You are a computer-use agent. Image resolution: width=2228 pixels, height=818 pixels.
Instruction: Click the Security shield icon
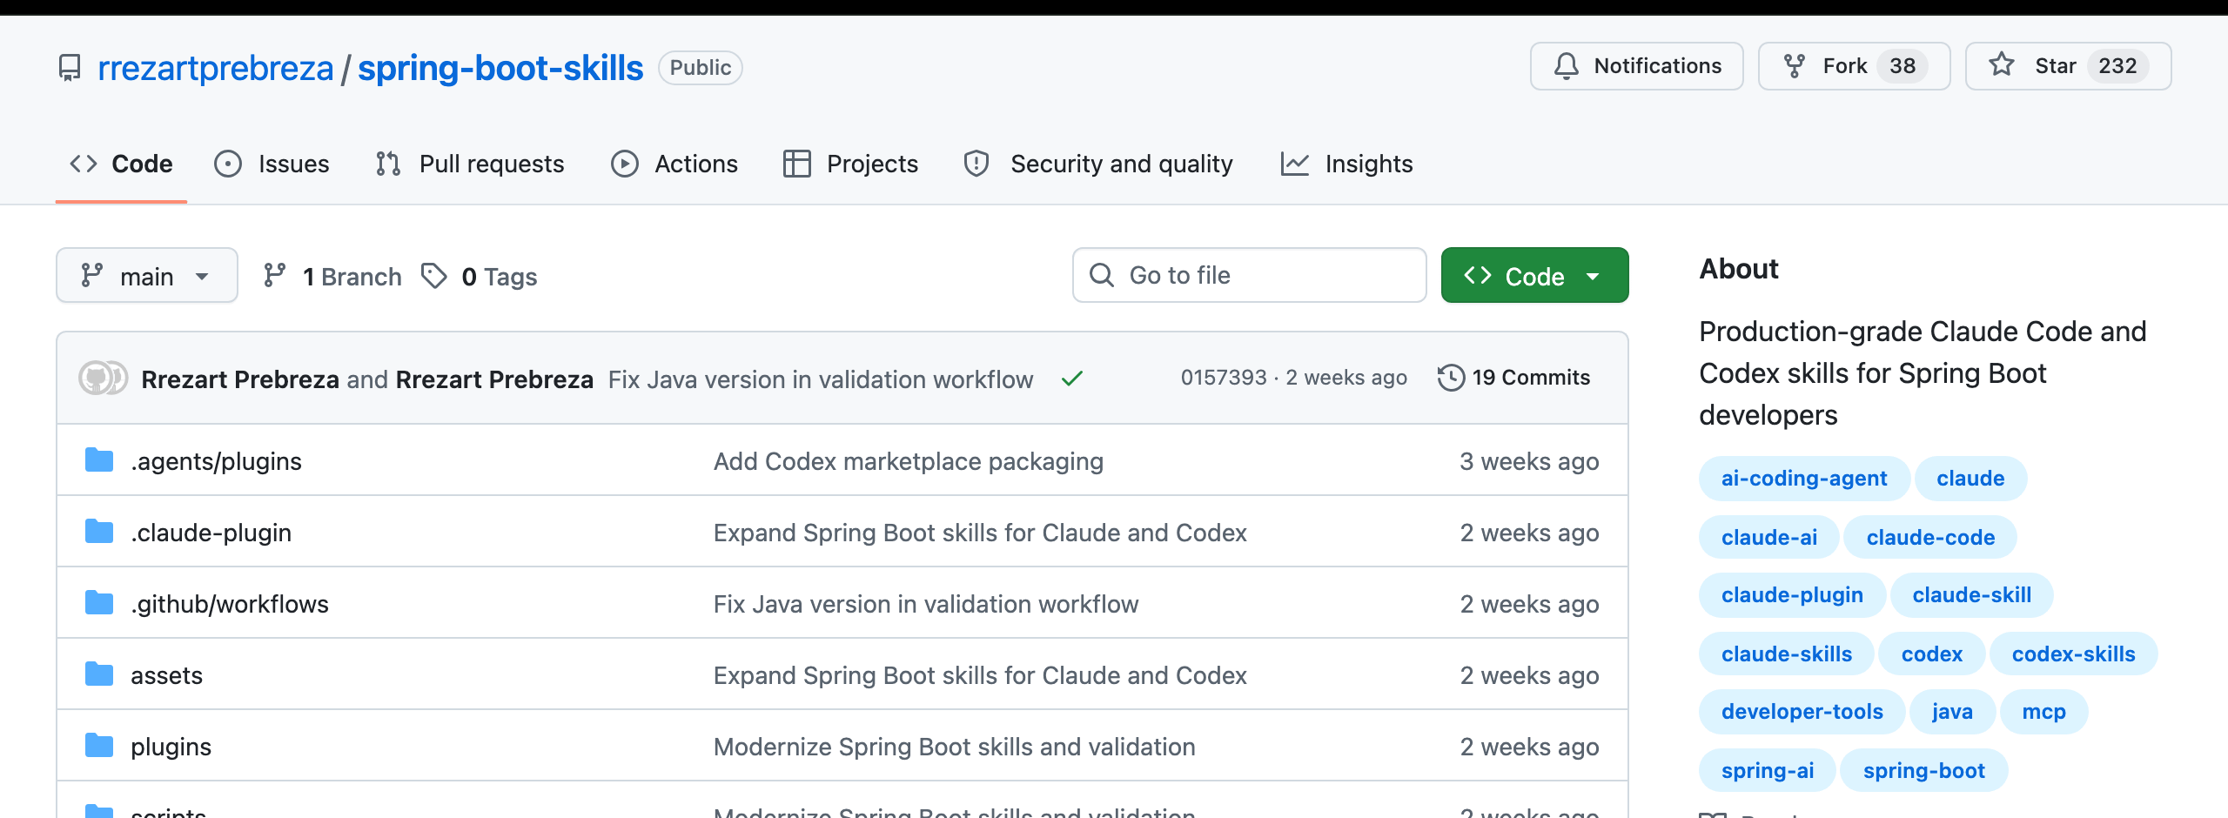point(976,164)
